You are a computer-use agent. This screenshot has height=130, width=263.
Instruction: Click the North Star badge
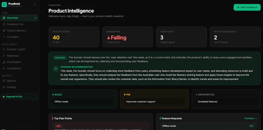(60, 58)
